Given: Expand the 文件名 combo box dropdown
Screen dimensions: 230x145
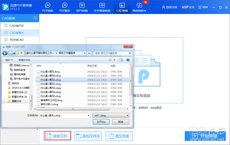Looking at the screenshot, I should (x=89, y=116).
